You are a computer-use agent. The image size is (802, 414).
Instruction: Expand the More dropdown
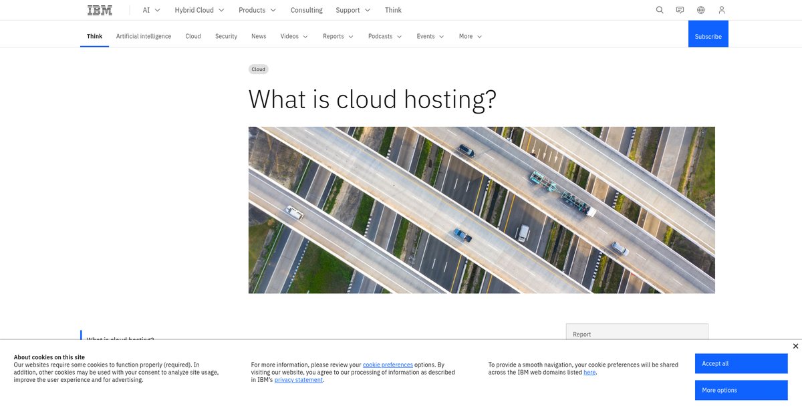471,36
